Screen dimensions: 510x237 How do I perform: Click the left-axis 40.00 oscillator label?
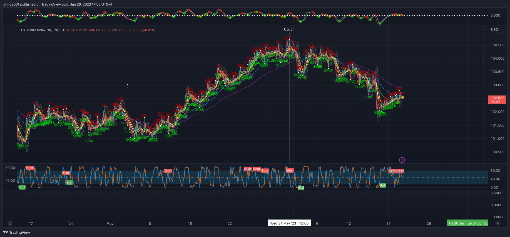(x=10, y=181)
